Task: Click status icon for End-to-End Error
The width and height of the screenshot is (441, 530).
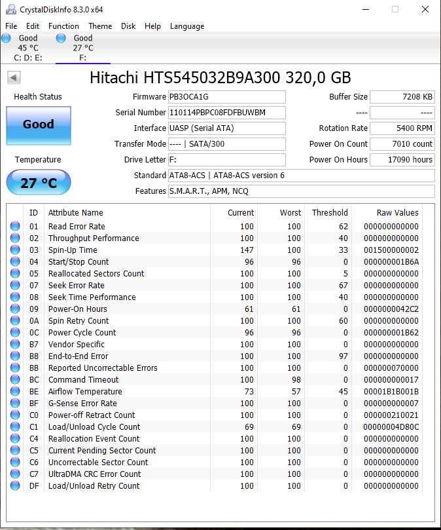Action: 15,356
